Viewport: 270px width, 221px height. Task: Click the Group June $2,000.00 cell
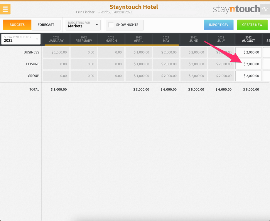(193, 76)
